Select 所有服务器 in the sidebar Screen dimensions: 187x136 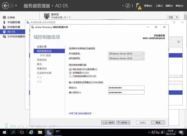[x=14, y=27]
